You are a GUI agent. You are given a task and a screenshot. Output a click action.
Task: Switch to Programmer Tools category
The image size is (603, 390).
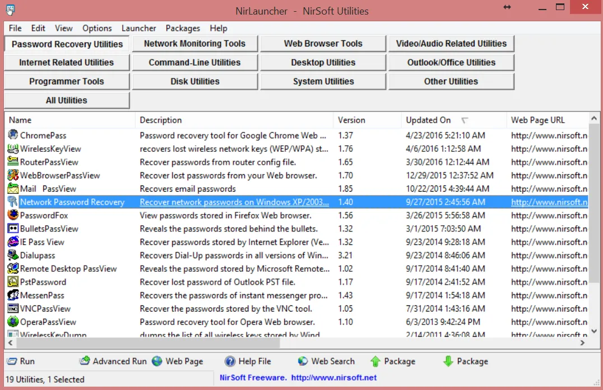[67, 81]
